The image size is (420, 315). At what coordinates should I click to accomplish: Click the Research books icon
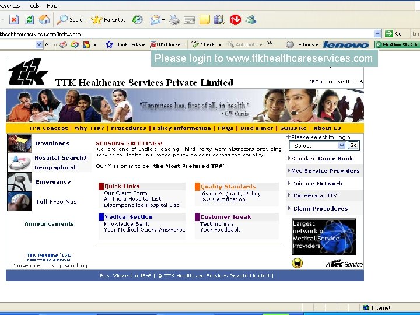click(x=219, y=20)
